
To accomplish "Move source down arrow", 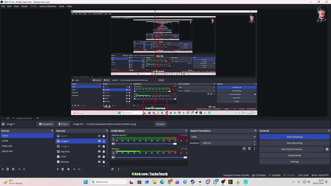I will (79, 169).
